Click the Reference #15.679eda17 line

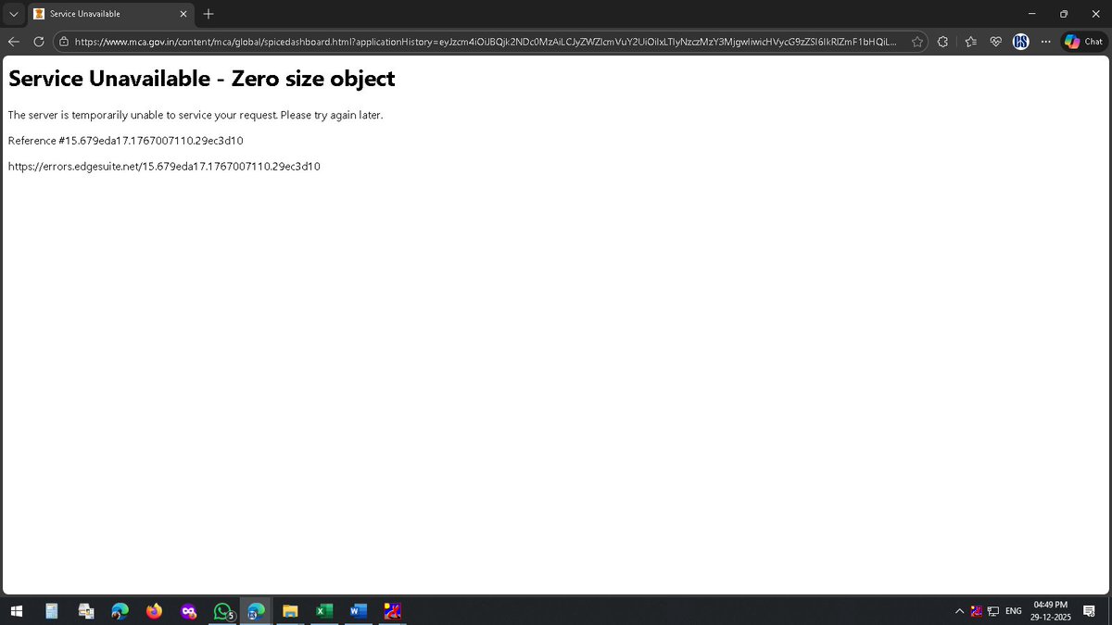point(125,141)
